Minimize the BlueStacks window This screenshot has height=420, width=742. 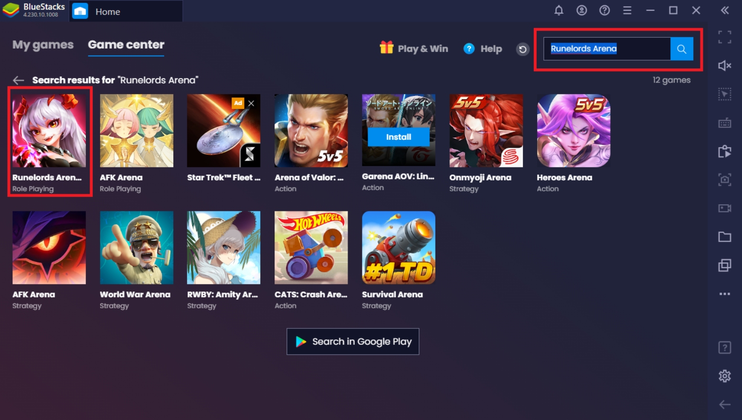click(650, 10)
